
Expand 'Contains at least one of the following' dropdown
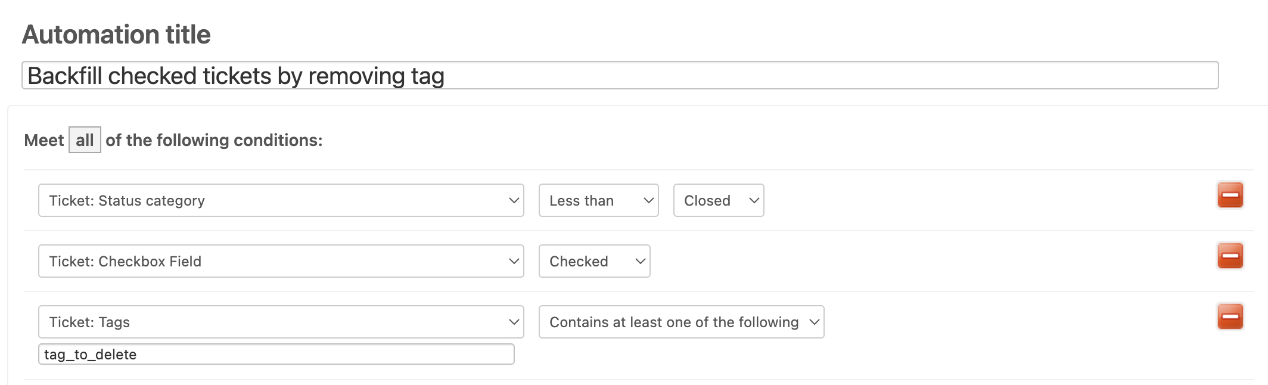(680, 322)
